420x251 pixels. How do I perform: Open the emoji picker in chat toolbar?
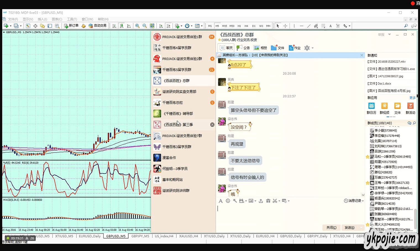click(228, 201)
